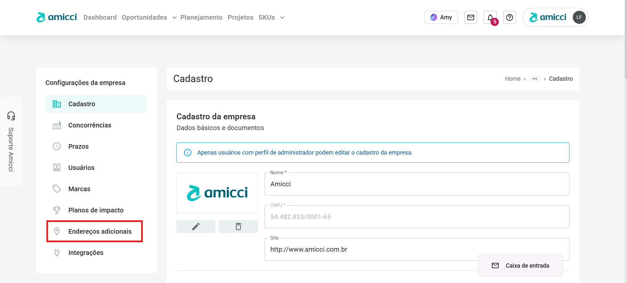Open the Amy assistant button
The width and height of the screenshot is (627, 283).
pyautogui.click(x=441, y=17)
